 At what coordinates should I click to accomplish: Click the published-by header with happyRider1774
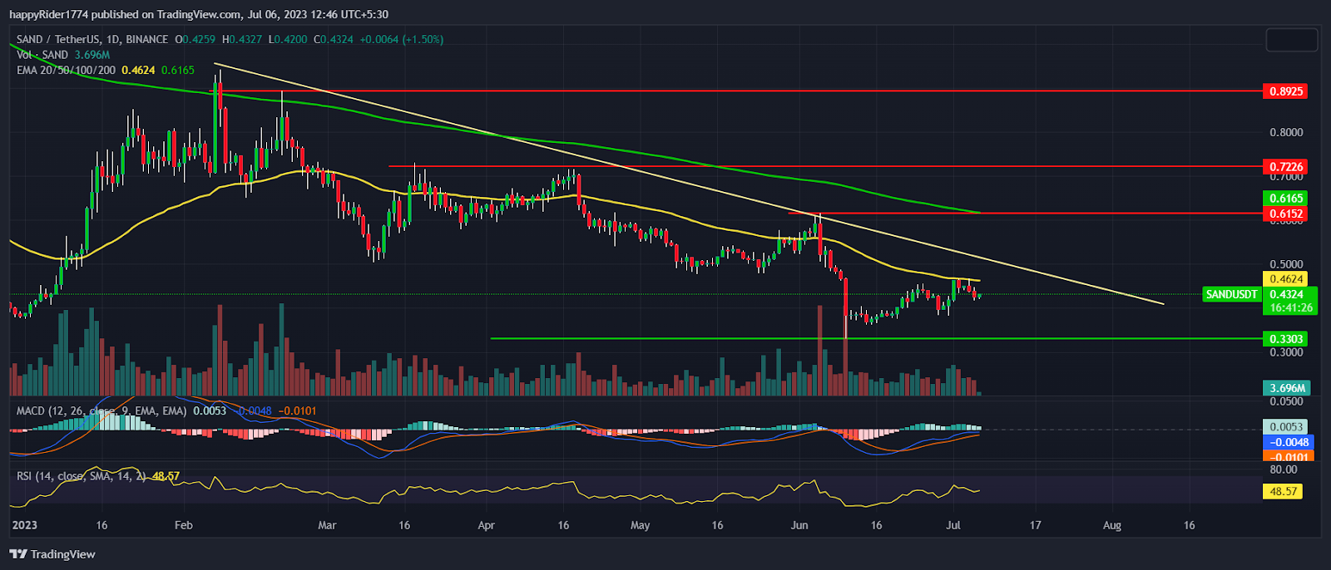pyautogui.click(x=198, y=14)
